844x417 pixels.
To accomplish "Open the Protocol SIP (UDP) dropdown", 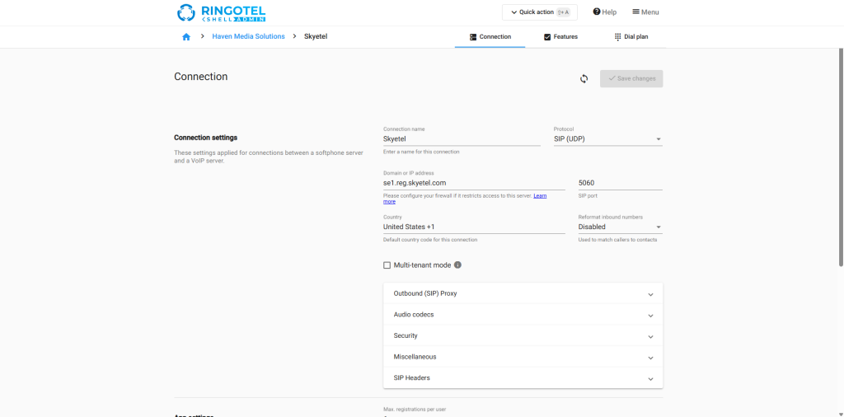I will 607,139.
